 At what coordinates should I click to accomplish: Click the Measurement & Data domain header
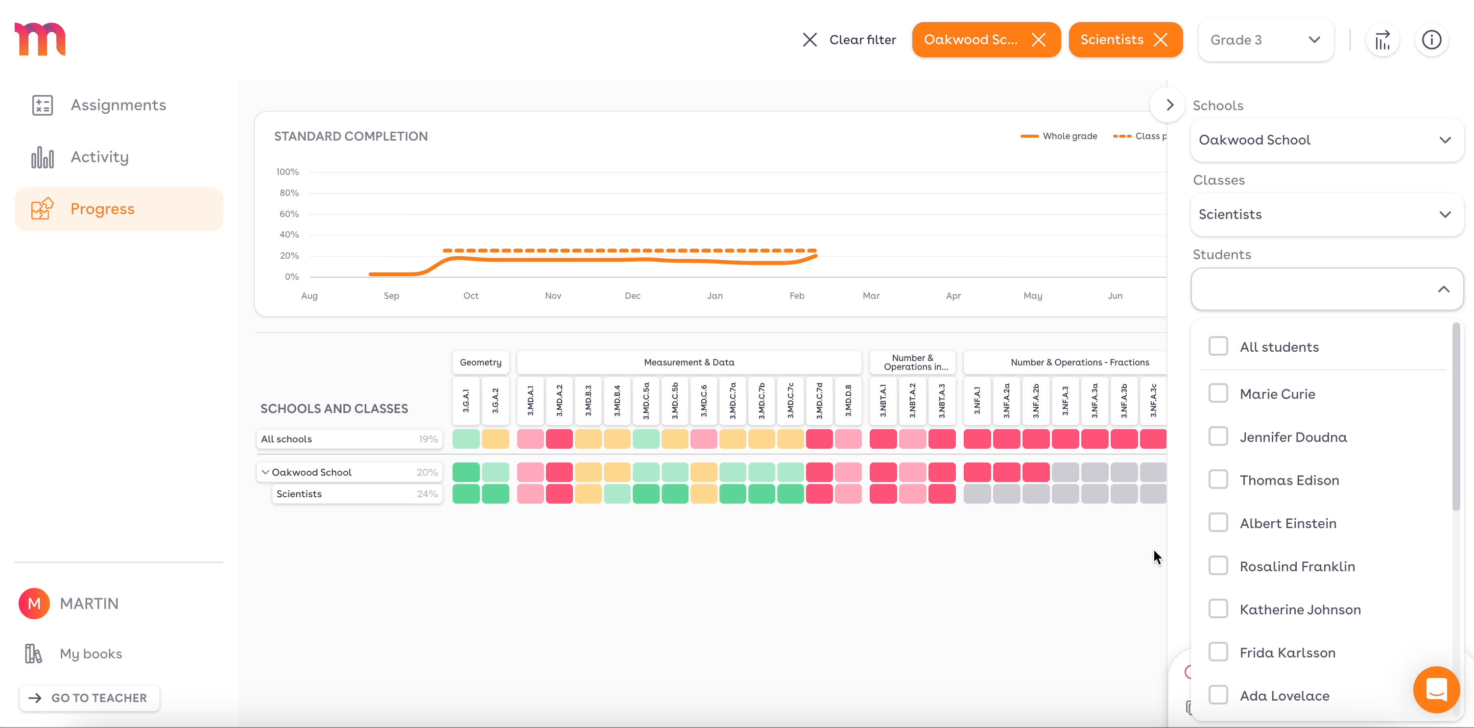click(x=689, y=362)
